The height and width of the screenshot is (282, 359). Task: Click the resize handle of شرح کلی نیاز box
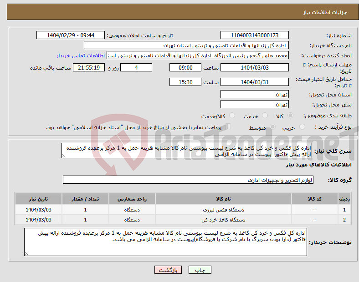[64, 156]
